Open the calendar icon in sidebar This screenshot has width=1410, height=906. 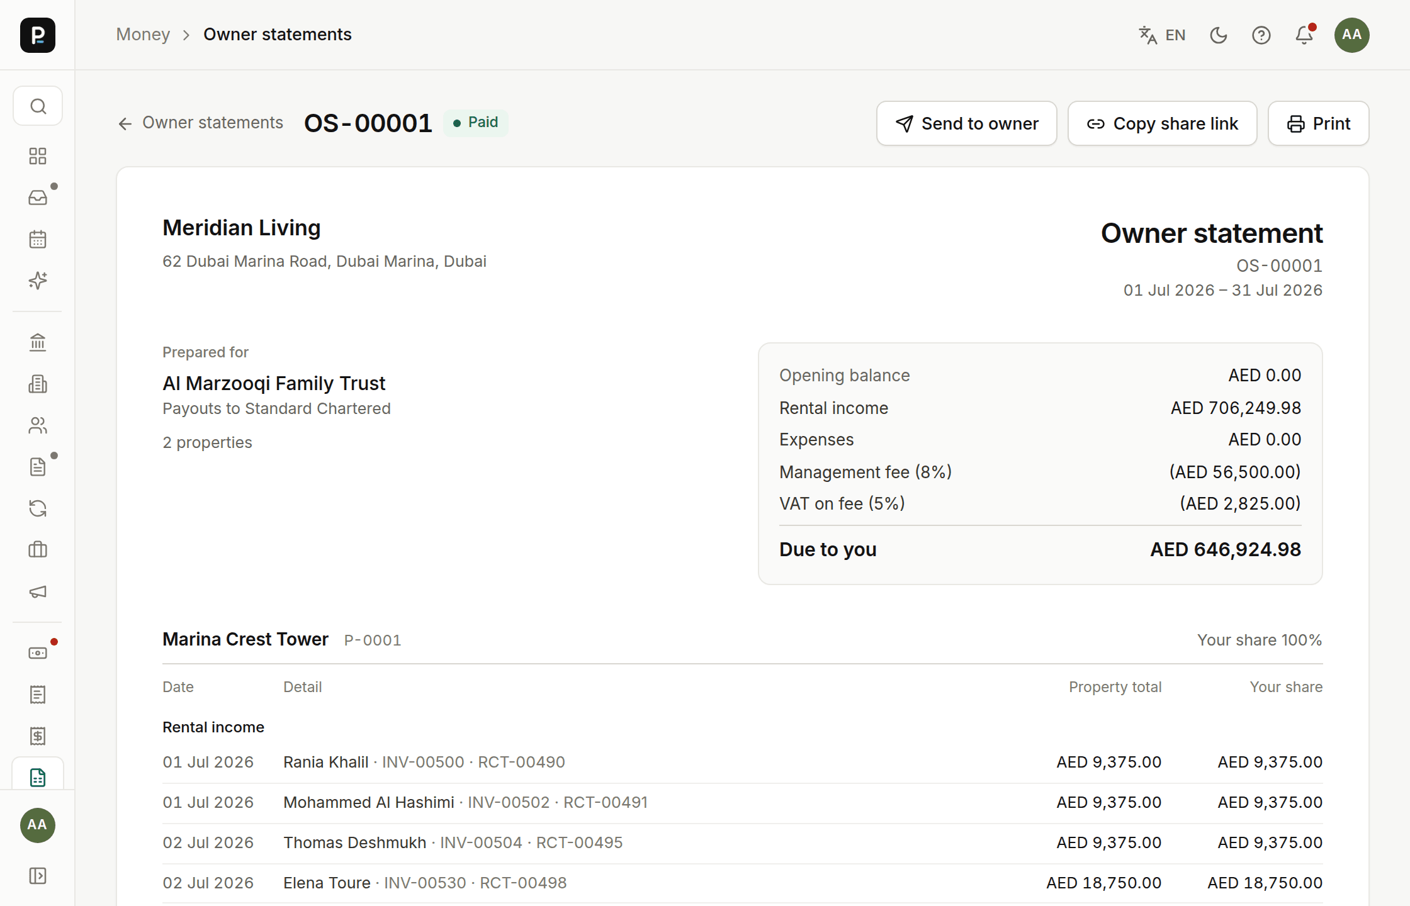click(x=38, y=239)
